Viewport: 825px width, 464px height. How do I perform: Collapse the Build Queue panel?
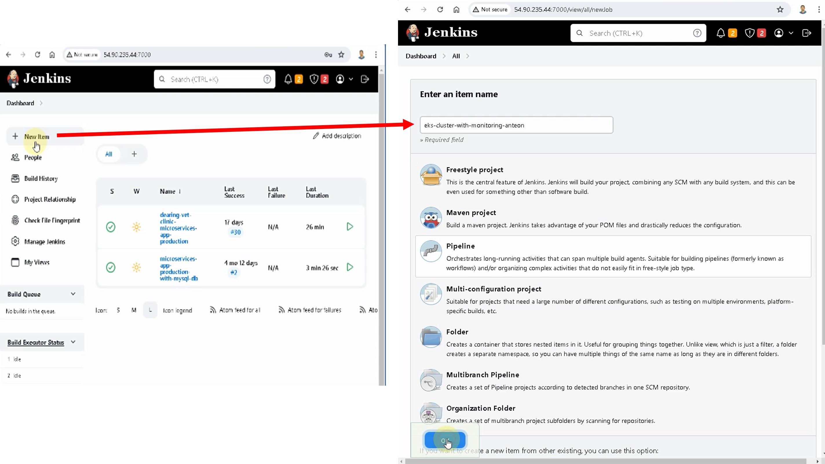(73, 294)
